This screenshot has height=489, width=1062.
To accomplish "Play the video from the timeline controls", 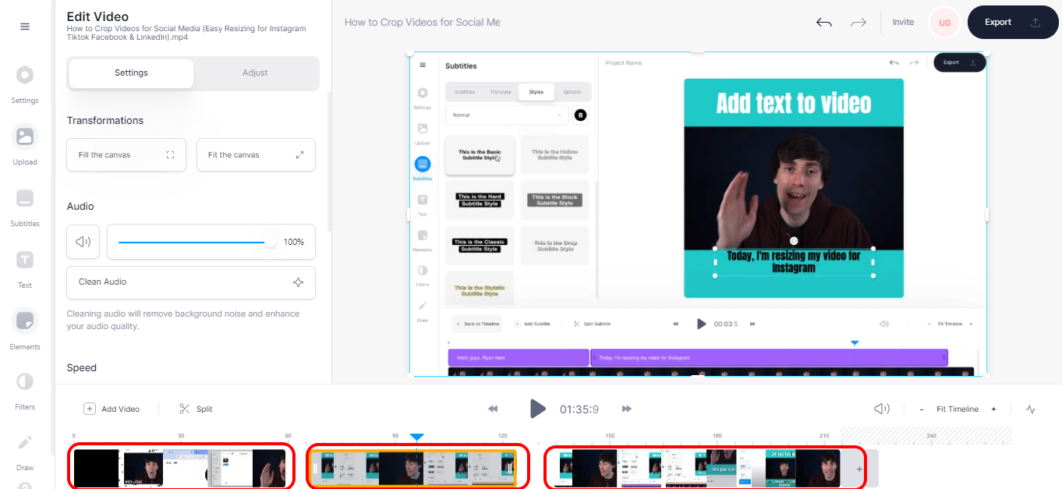I will [537, 409].
